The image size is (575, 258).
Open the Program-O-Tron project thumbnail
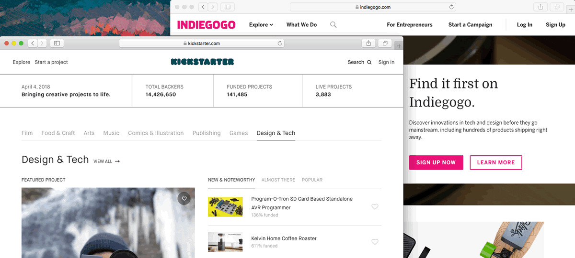click(x=225, y=207)
